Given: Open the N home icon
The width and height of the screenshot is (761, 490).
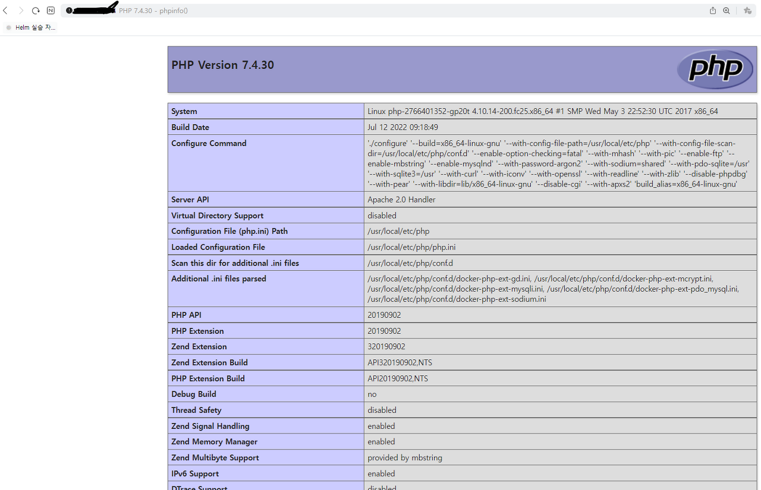Looking at the screenshot, I should click(51, 11).
